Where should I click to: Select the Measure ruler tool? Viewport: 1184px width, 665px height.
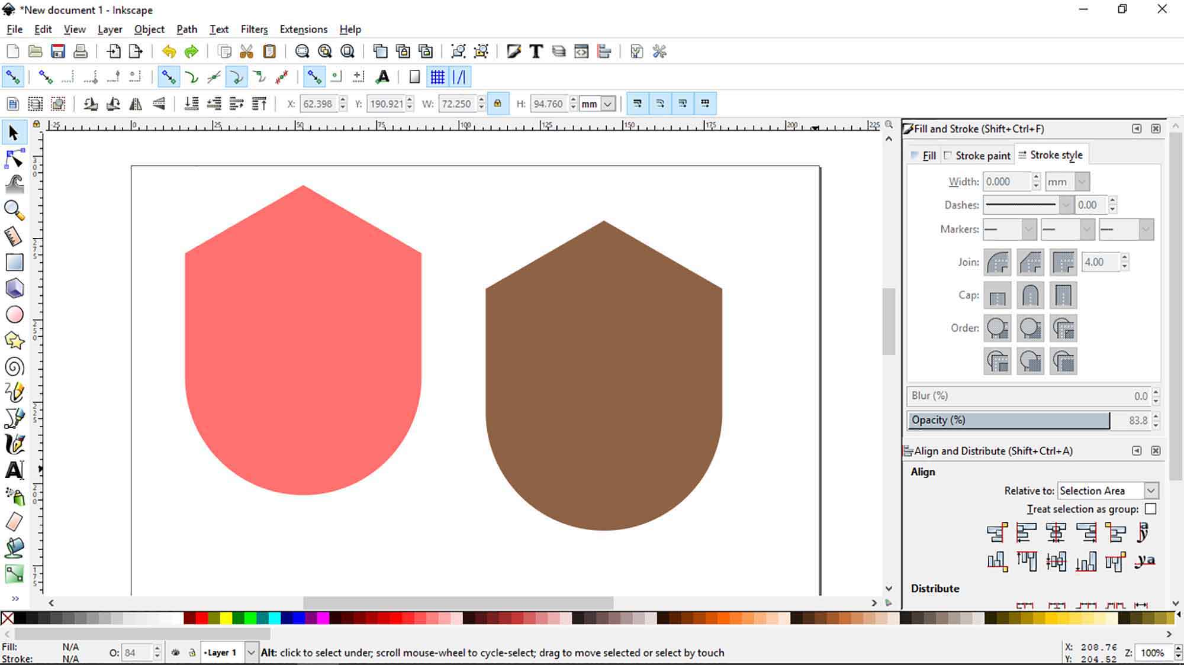14,236
